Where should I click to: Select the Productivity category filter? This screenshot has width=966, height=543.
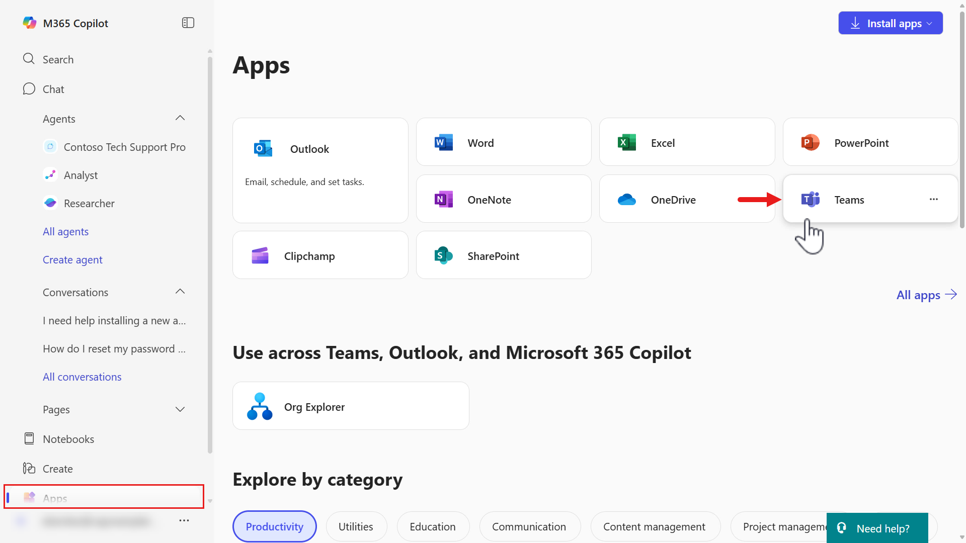274,526
